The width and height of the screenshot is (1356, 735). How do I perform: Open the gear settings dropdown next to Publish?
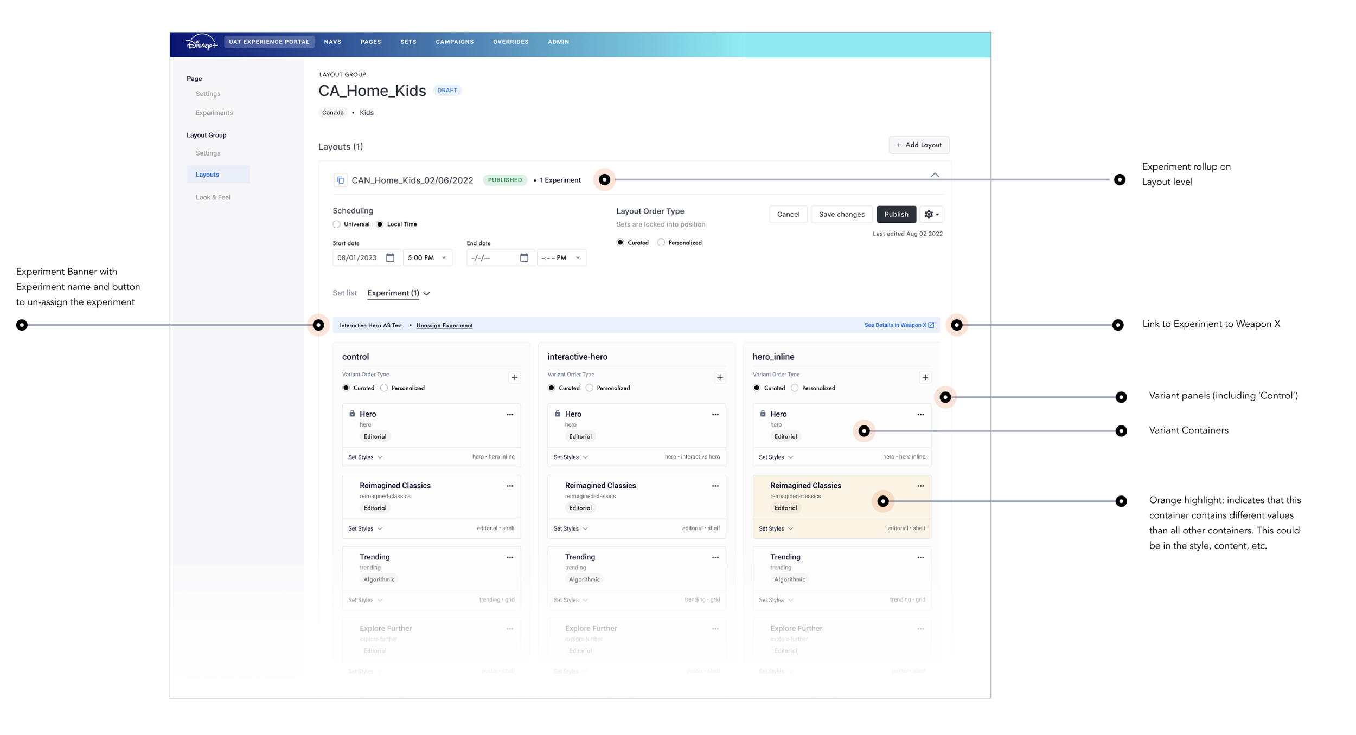click(931, 215)
